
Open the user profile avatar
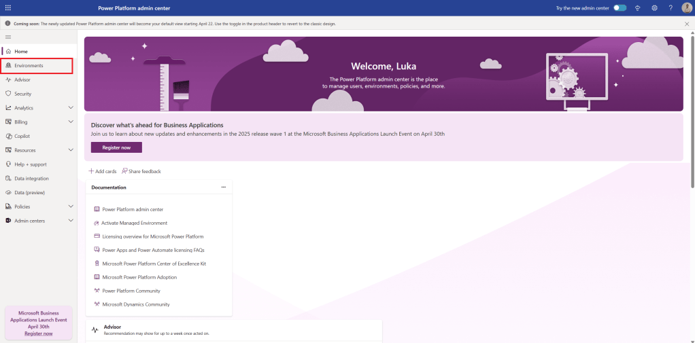(686, 7)
